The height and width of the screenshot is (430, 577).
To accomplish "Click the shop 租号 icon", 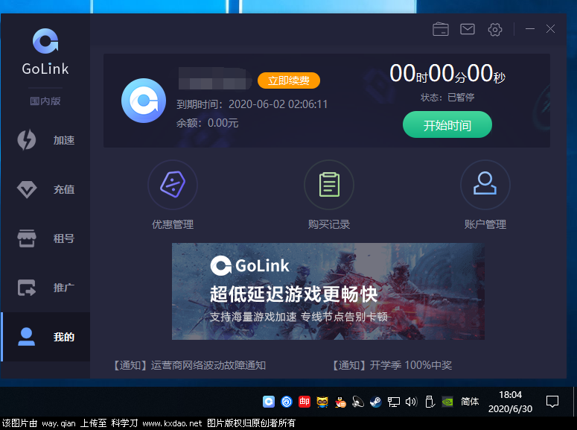I will (27, 238).
